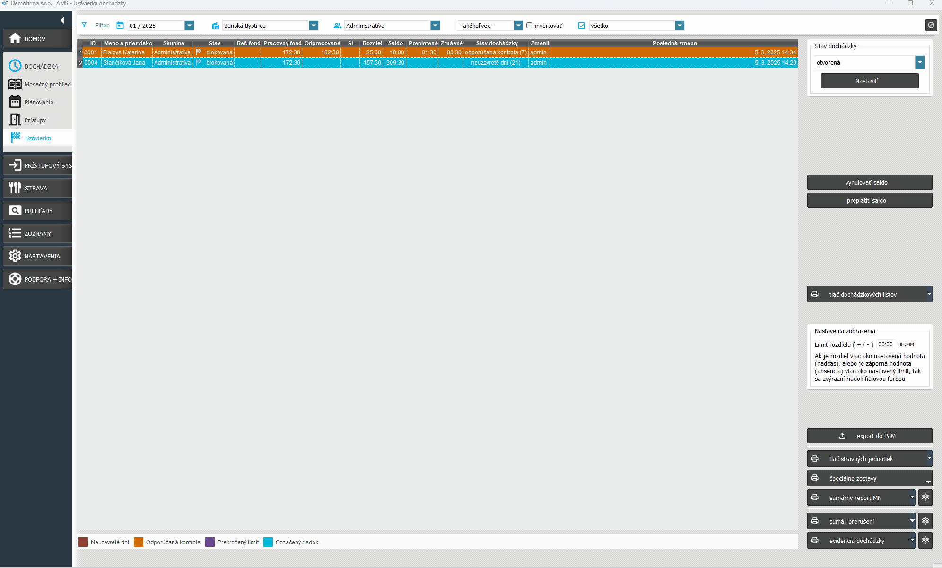Image resolution: width=942 pixels, height=568 pixels.
Task: Expand the Banská Bystrica dropdown
Action: 314,26
